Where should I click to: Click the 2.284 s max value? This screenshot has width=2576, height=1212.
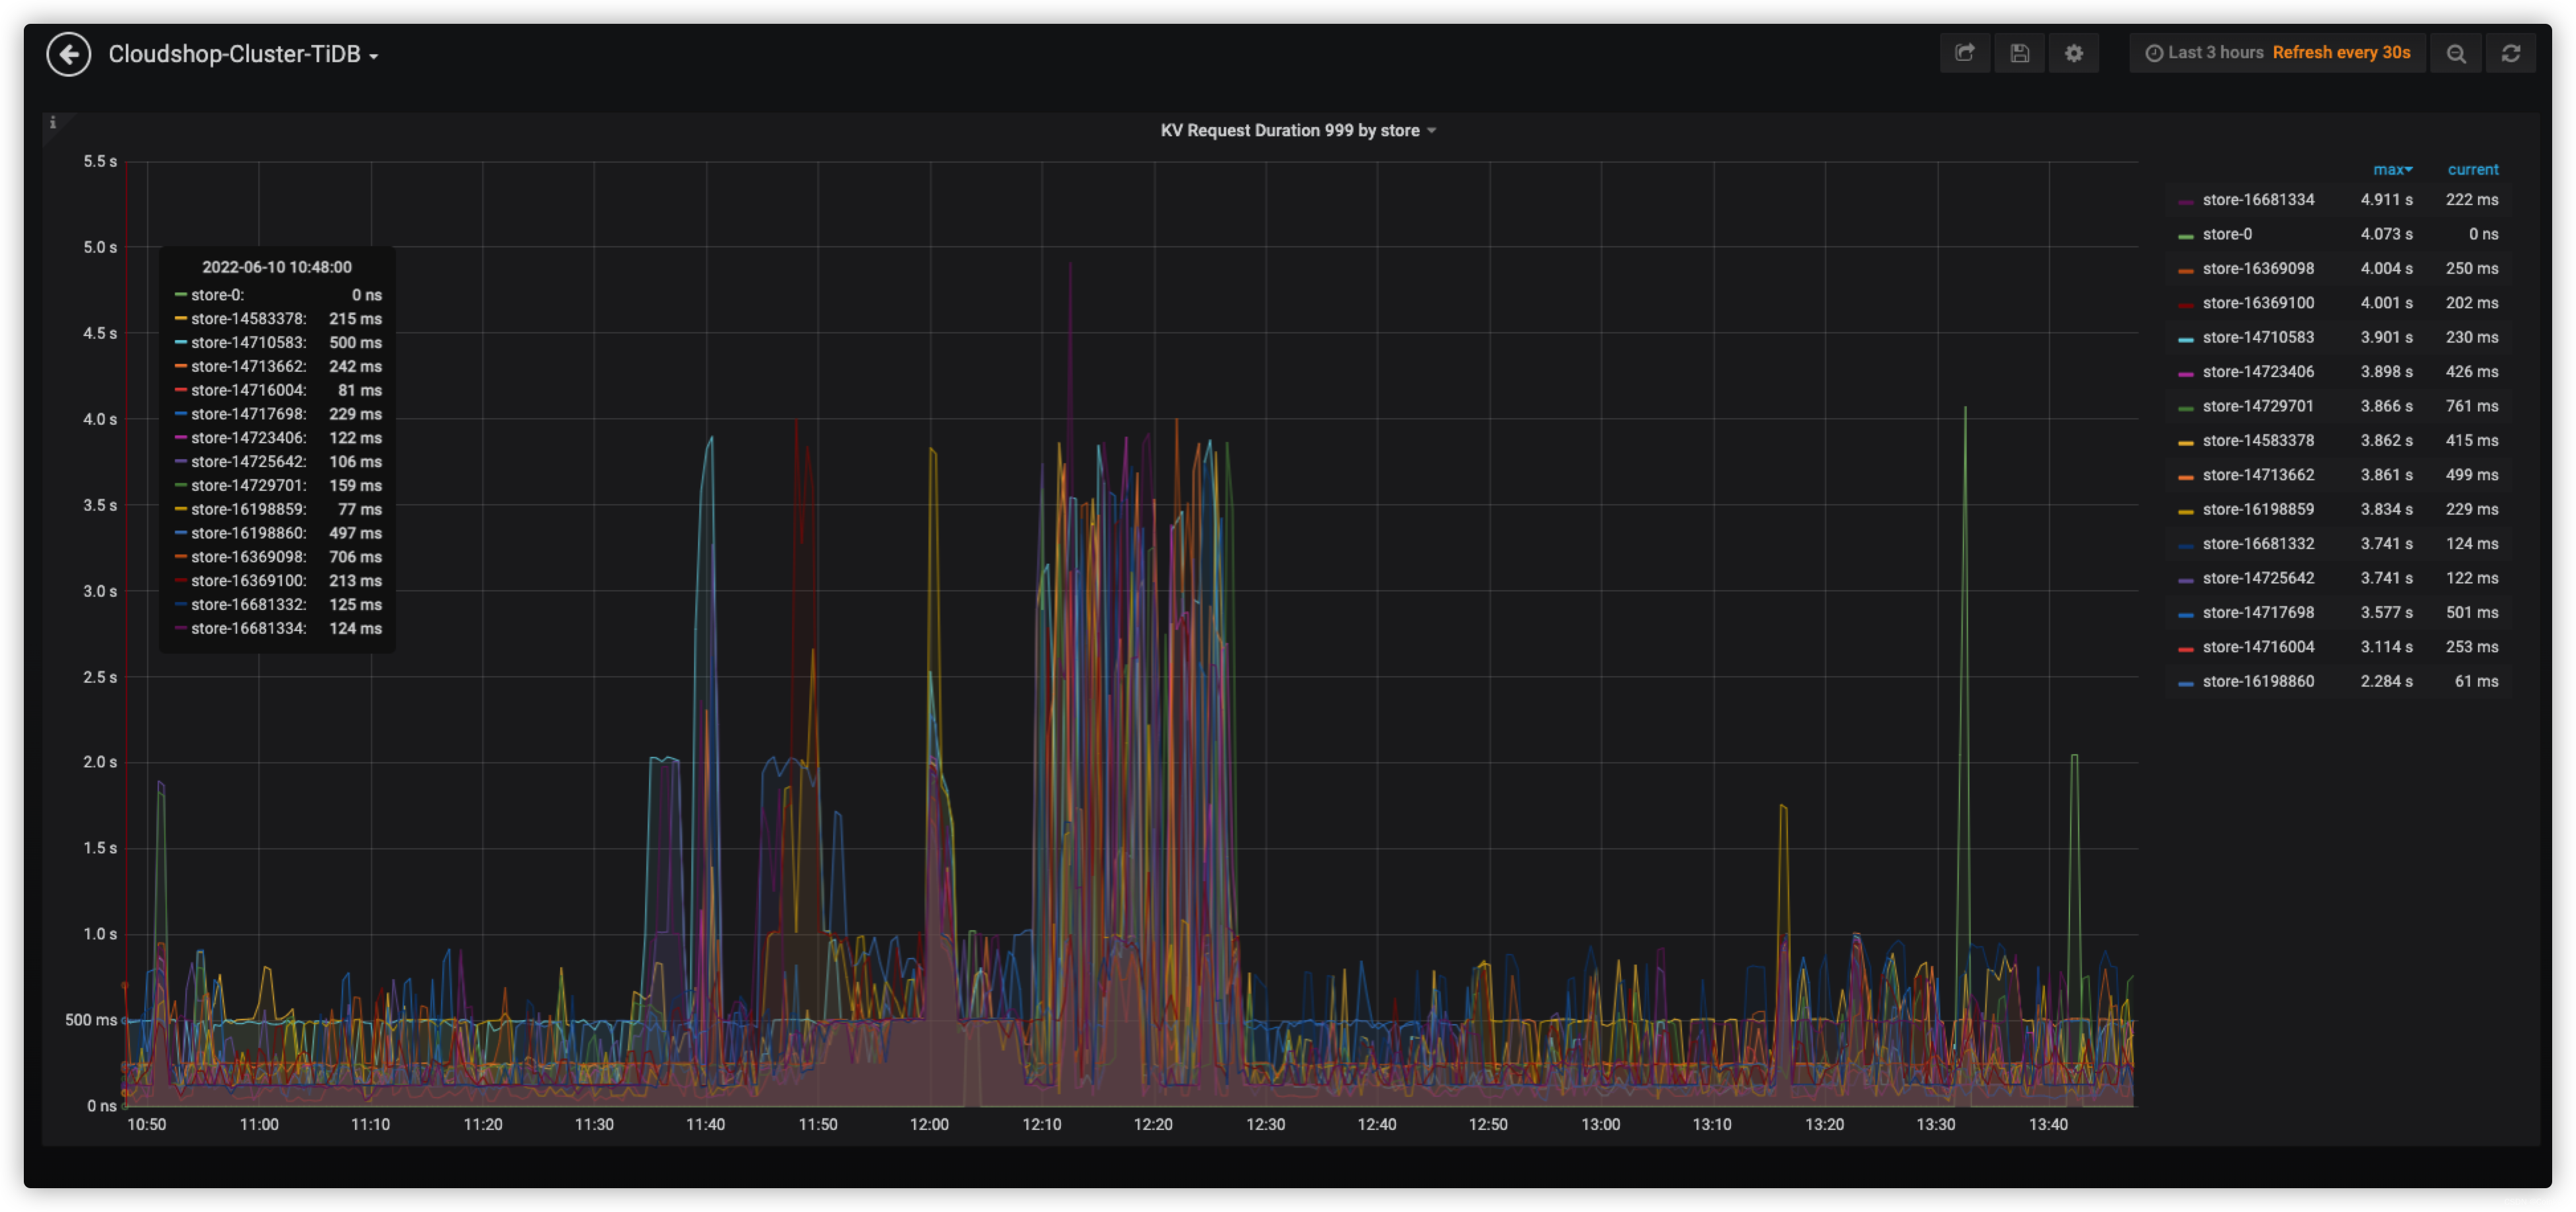pyautogui.click(x=2386, y=681)
